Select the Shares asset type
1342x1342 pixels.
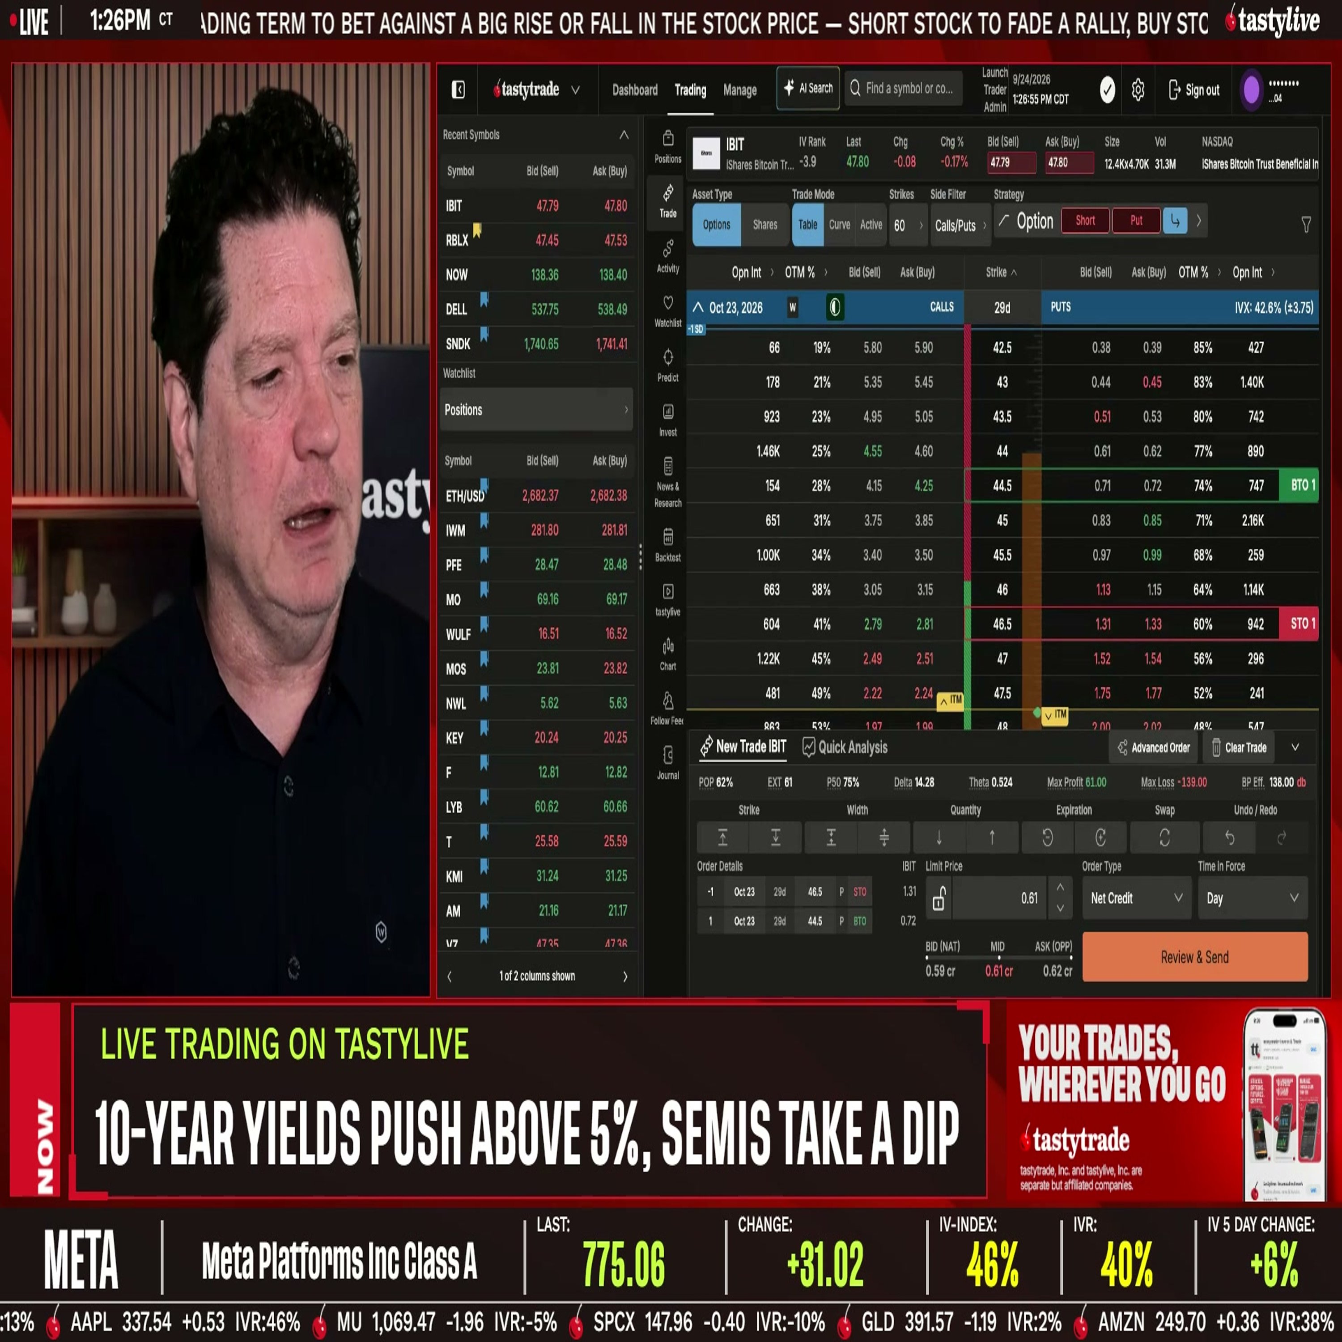[x=765, y=225]
